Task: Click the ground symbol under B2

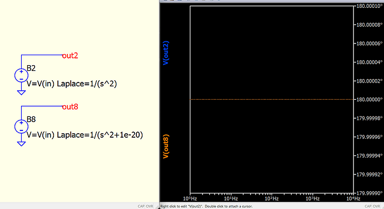Action: pyautogui.click(x=21, y=93)
